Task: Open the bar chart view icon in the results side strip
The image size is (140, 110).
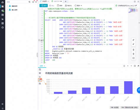Action: (40, 77)
